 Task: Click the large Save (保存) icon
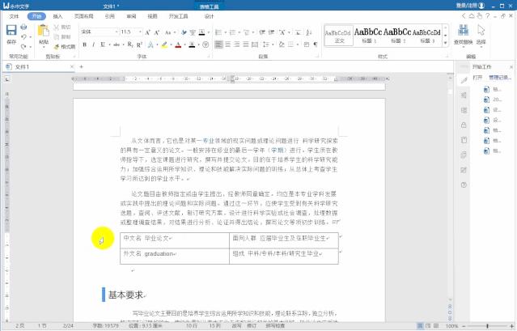[11, 30]
